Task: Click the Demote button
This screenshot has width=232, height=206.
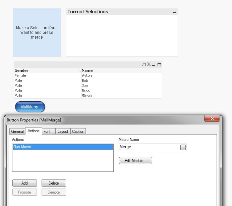Action: click(54, 192)
